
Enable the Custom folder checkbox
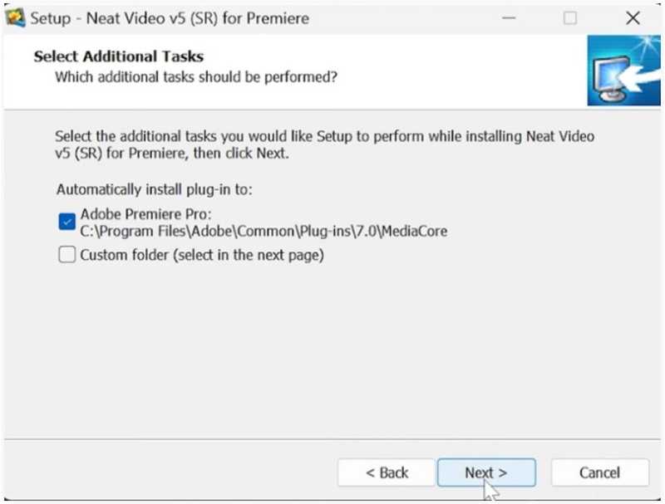[x=66, y=255]
